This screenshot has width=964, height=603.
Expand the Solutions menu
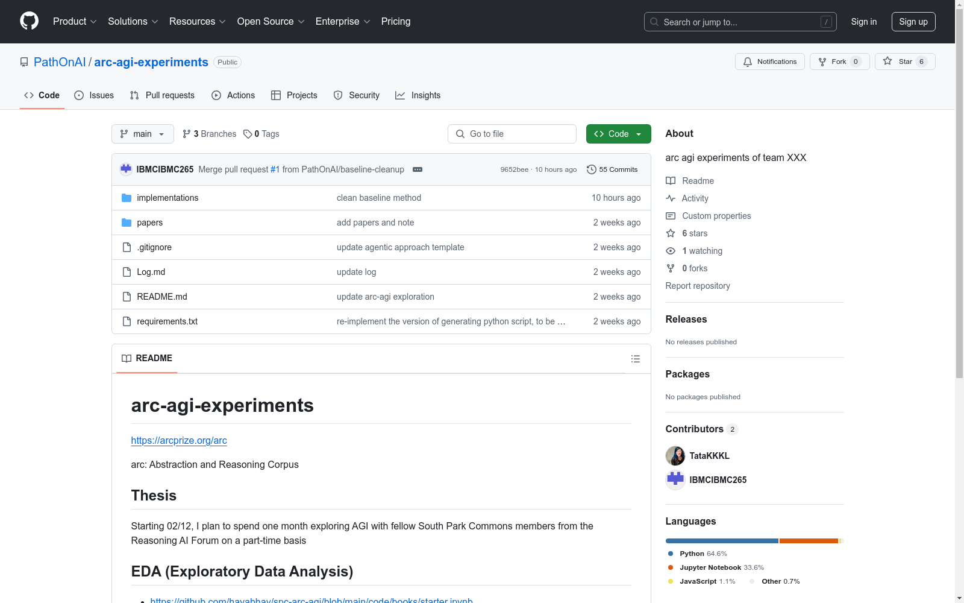133,21
